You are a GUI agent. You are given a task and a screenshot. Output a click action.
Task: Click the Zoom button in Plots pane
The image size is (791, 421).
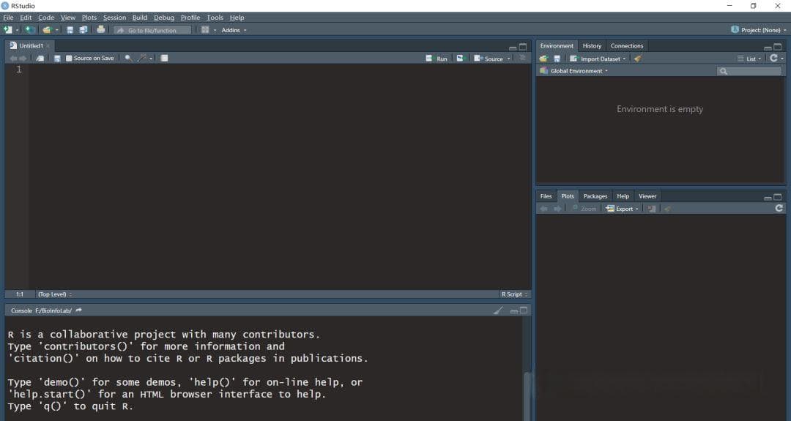point(584,209)
